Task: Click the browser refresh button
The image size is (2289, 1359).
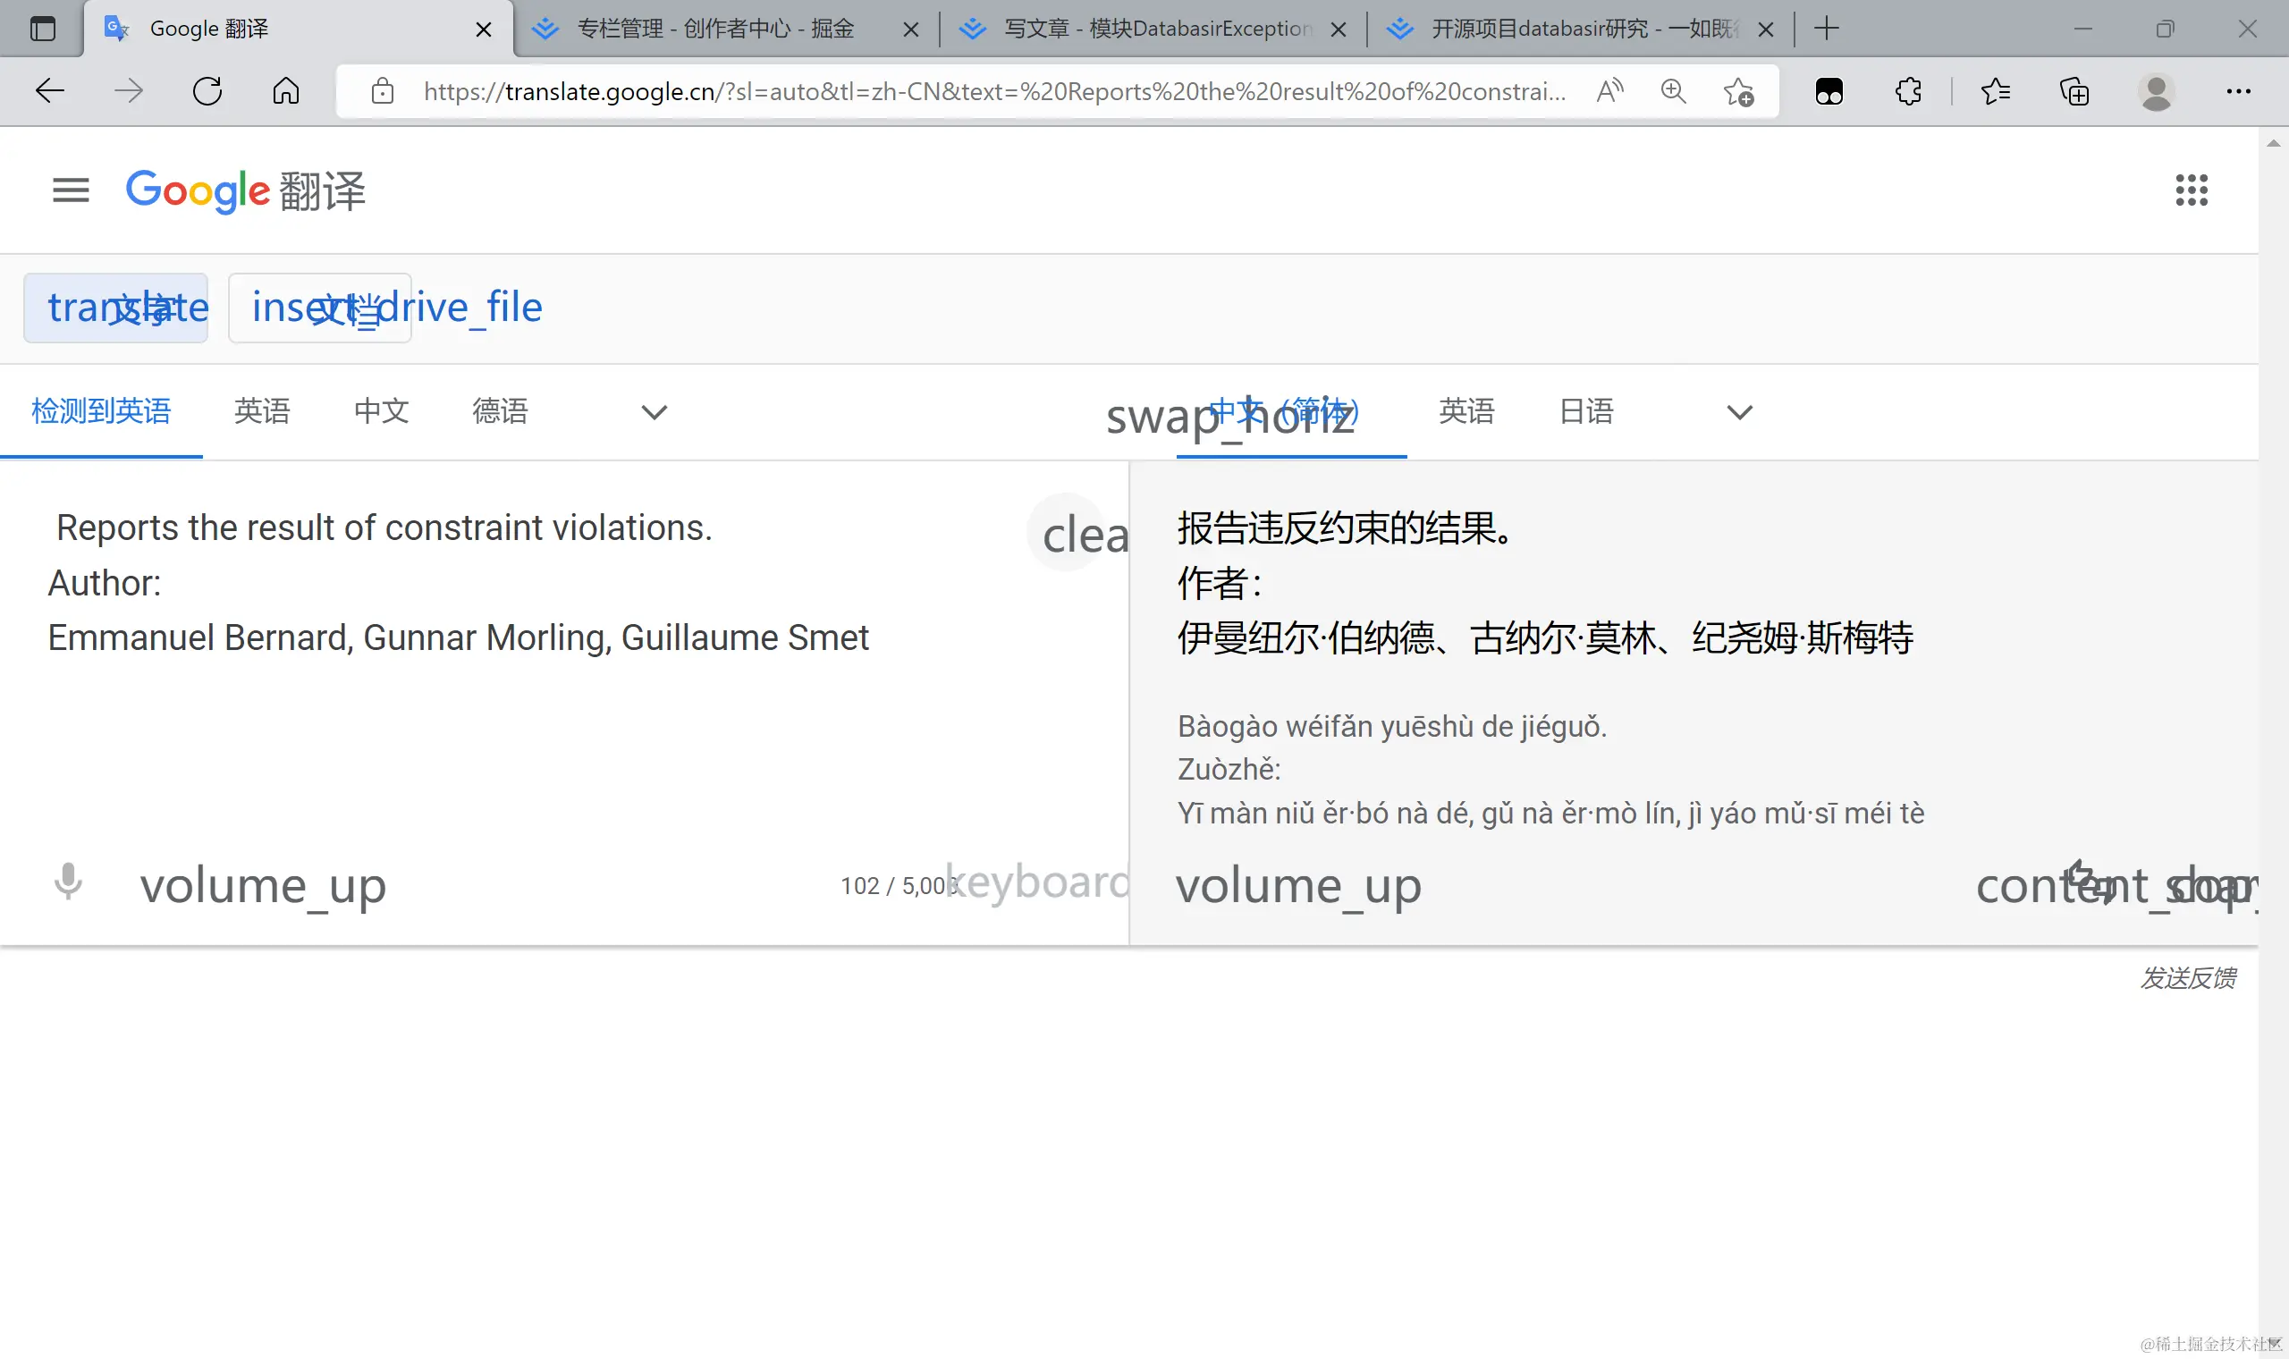Action: (207, 90)
